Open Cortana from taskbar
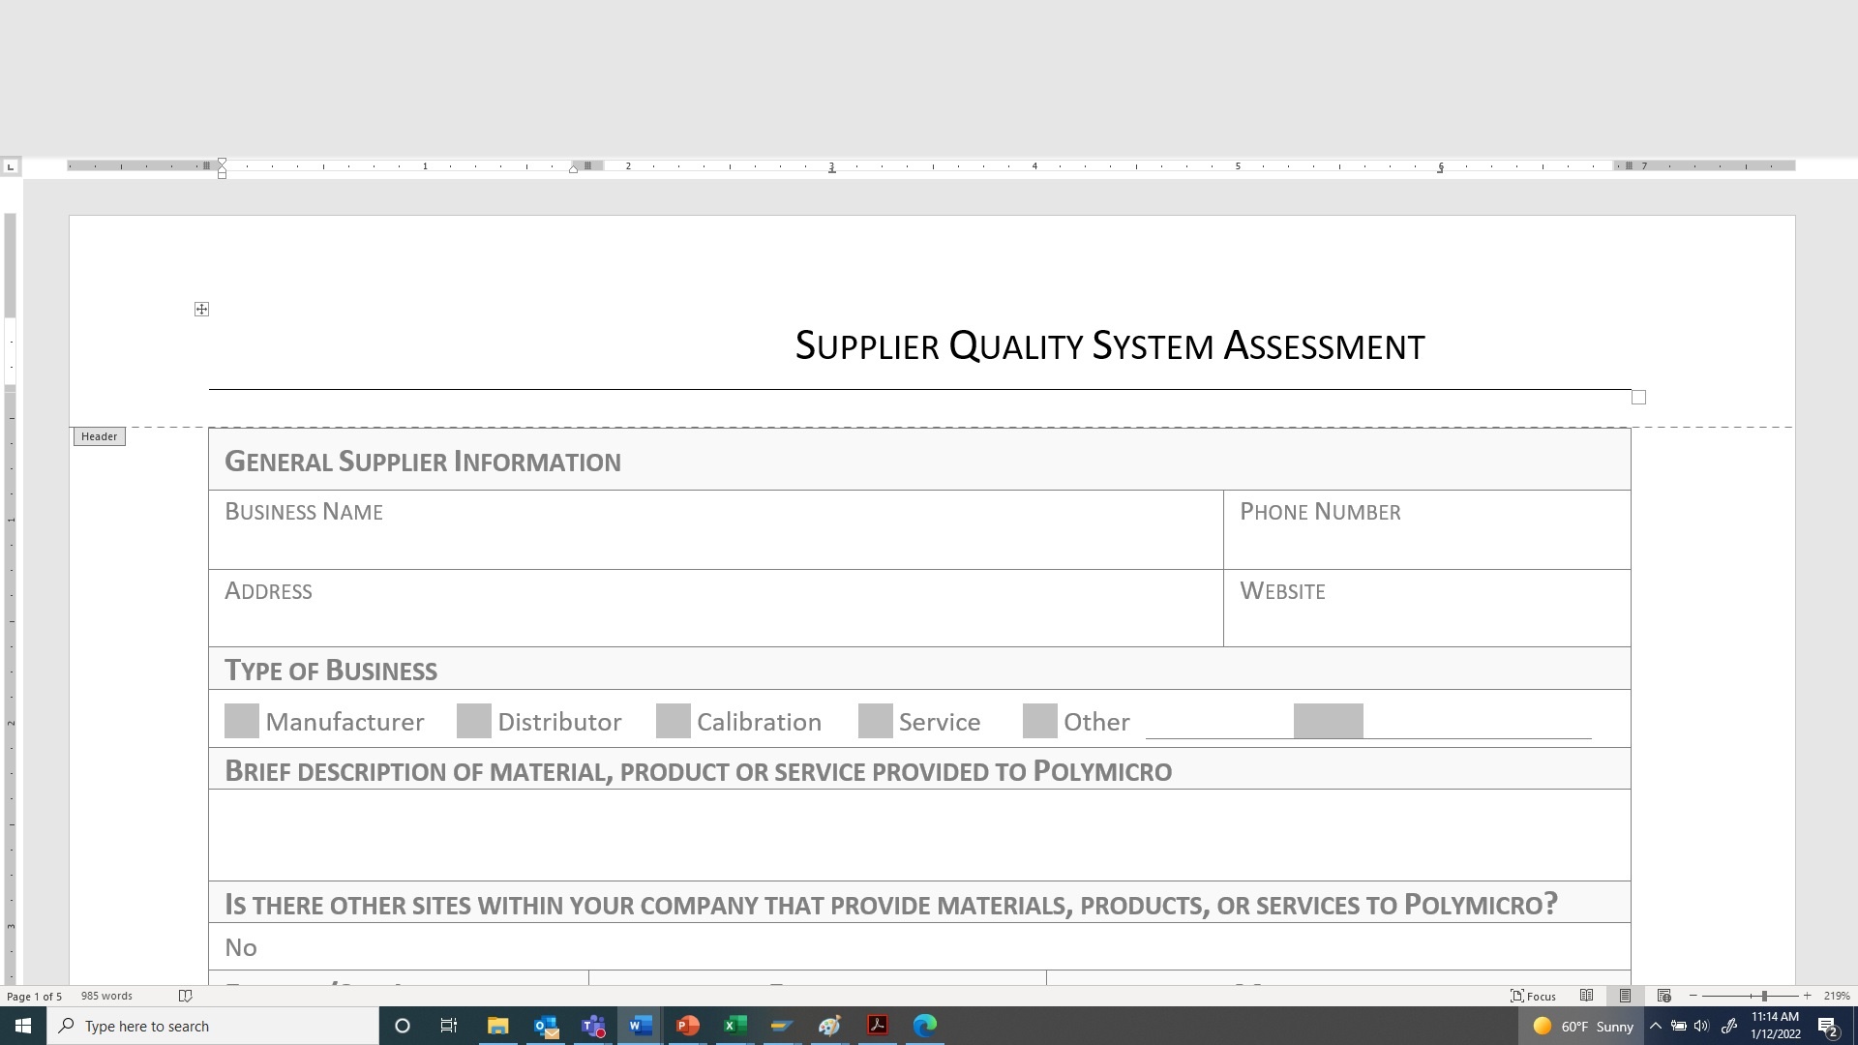 point(403,1026)
